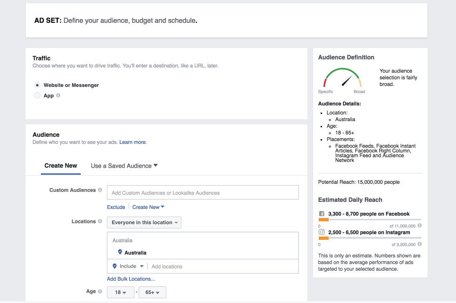Click the bold Australia location entry

[135, 253]
